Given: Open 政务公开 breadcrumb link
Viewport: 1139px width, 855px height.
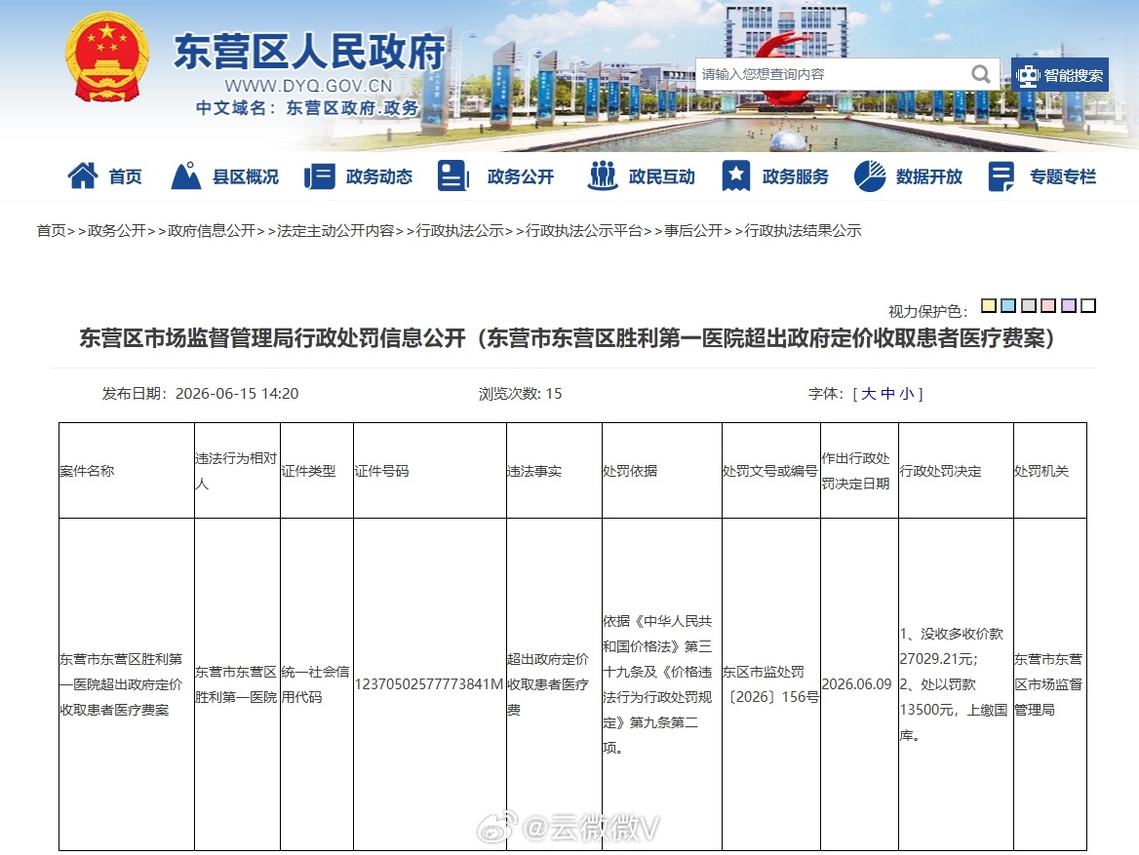Looking at the screenshot, I should pos(117,231).
